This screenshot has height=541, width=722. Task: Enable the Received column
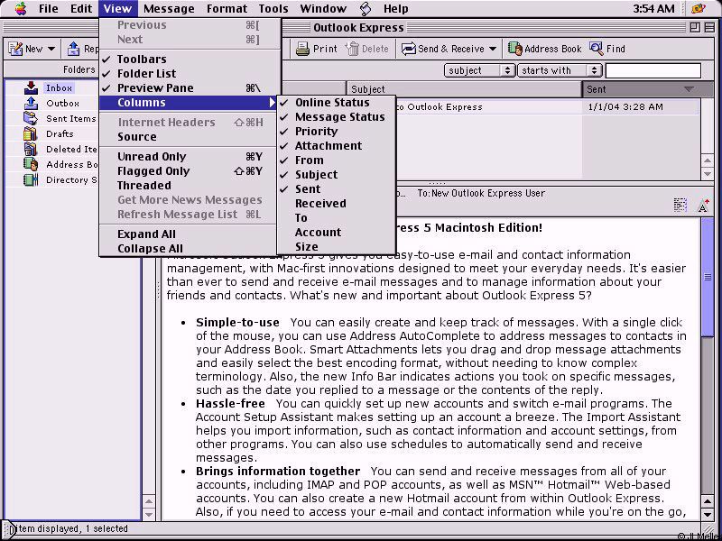[336, 204]
